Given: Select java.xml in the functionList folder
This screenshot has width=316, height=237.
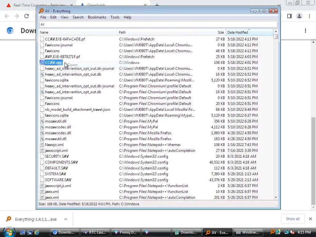Looking at the screenshot, I should tap(52, 191).
